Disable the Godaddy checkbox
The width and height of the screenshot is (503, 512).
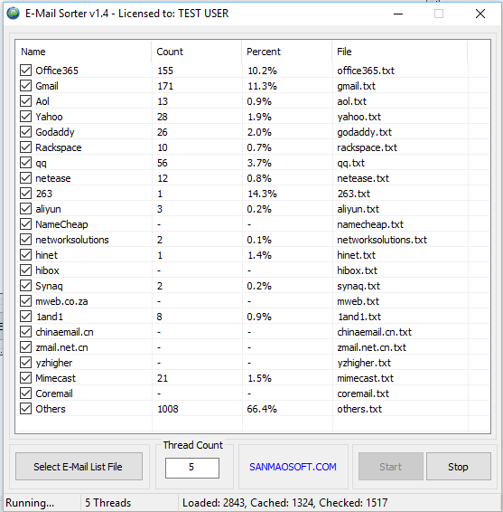[26, 131]
